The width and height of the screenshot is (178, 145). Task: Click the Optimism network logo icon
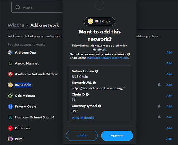10,128
